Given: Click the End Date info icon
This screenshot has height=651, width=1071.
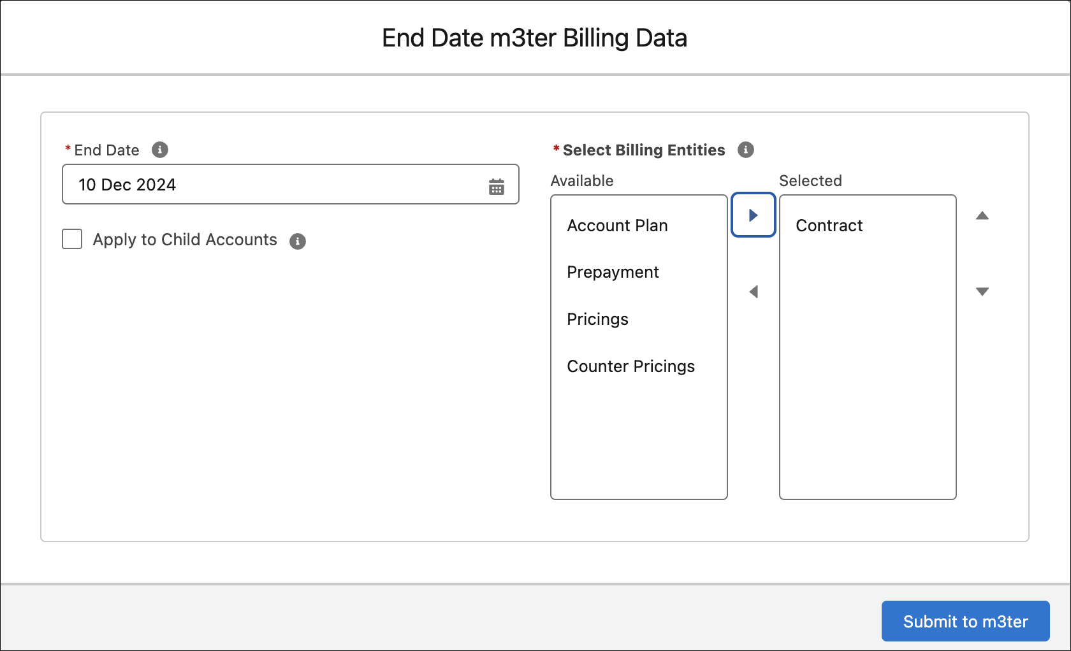Looking at the screenshot, I should pyautogui.click(x=160, y=150).
